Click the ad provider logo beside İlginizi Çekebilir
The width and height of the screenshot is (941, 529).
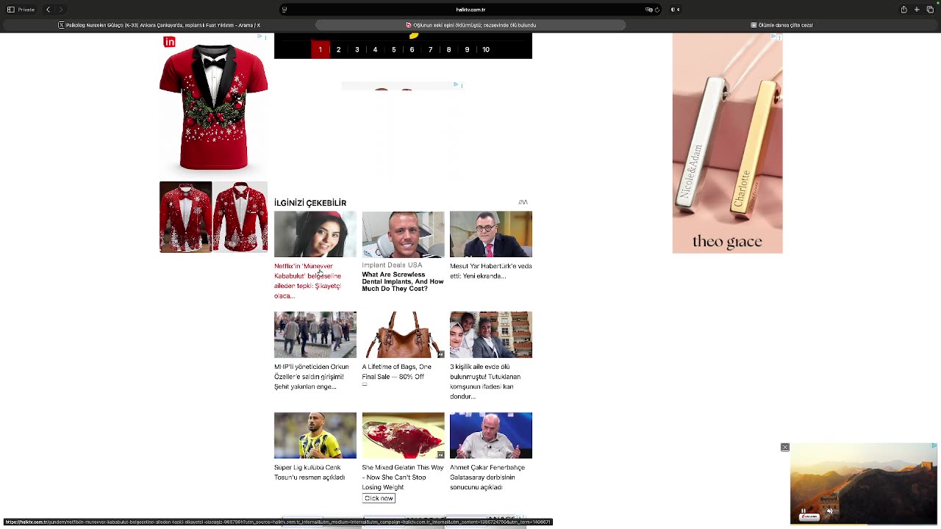click(x=523, y=202)
